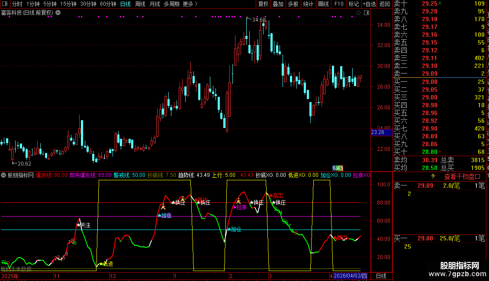Click the 日线 period label at bottom axis
This screenshot has width=489, height=281.
(x=381, y=276)
